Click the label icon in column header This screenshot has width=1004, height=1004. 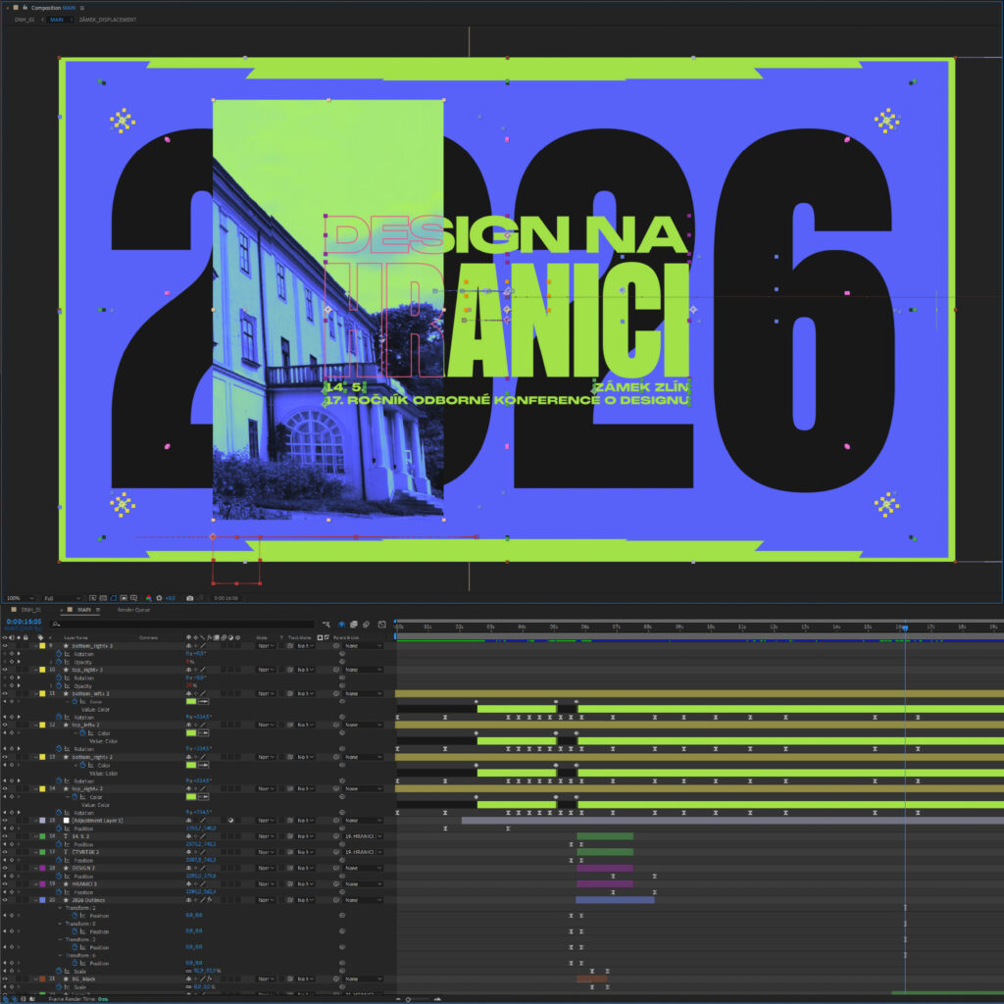point(40,637)
